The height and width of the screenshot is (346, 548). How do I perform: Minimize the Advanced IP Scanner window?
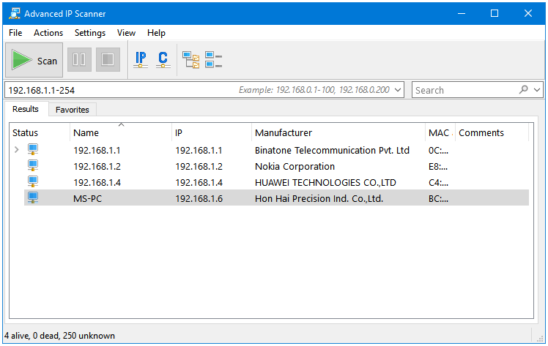(462, 14)
